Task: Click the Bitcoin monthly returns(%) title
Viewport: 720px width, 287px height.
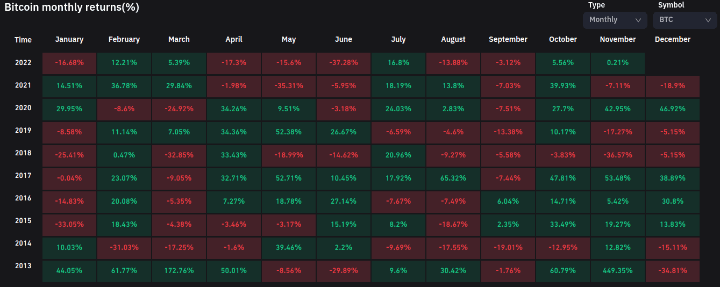Action: tap(72, 7)
